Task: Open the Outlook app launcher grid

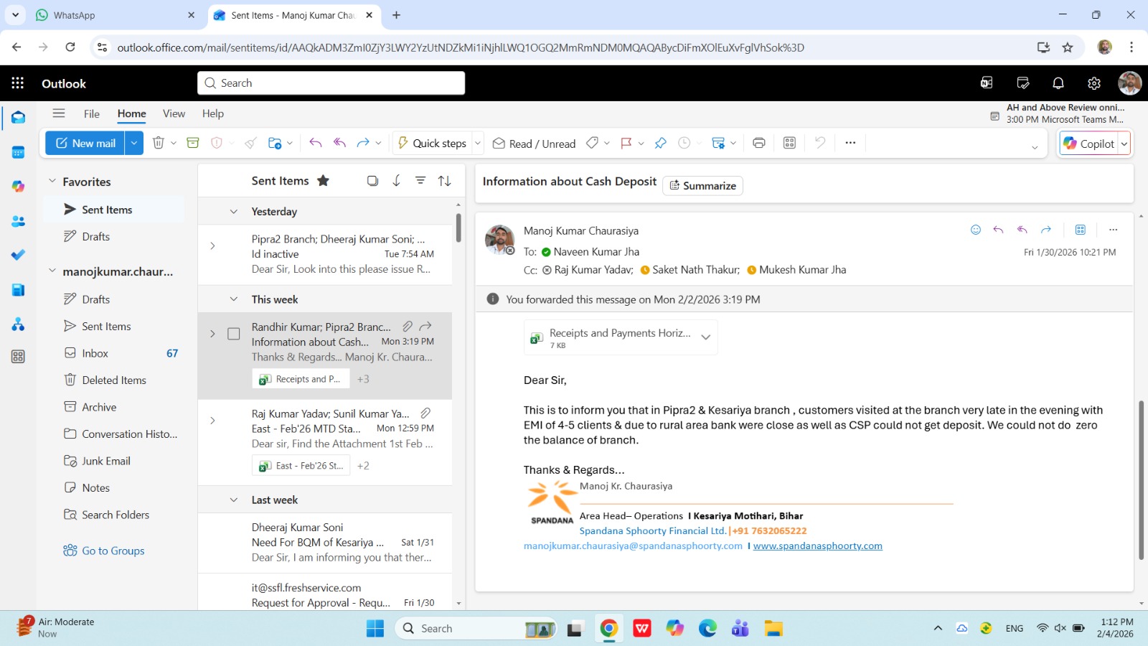Action: [x=18, y=83]
